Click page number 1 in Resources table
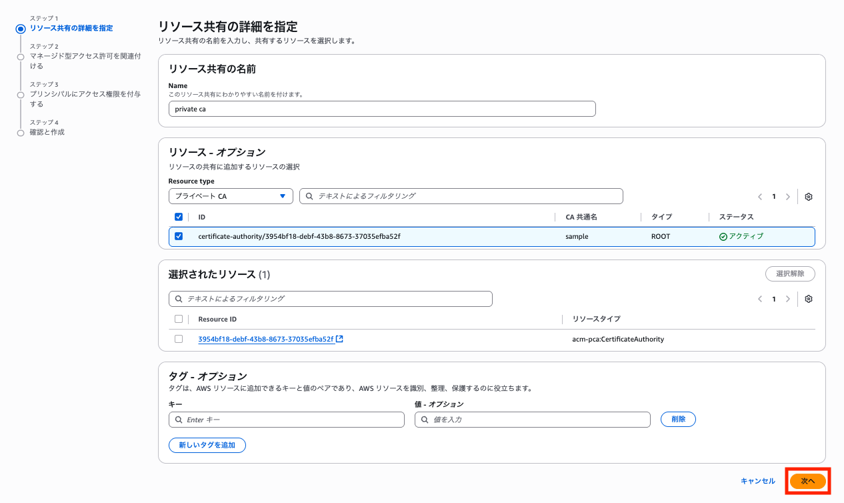 click(774, 197)
